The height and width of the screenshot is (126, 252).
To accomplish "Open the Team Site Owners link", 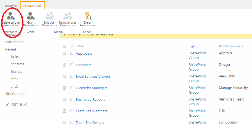I will [90, 122].
